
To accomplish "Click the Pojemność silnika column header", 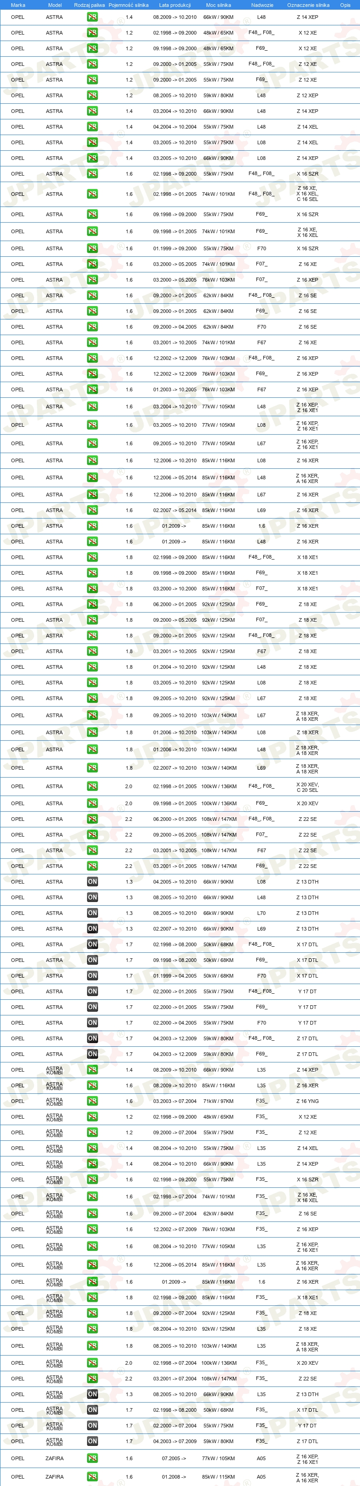I will [x=128, y=5].
